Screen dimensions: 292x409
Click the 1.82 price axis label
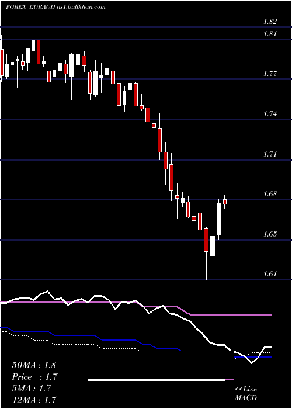pos(270,22)
